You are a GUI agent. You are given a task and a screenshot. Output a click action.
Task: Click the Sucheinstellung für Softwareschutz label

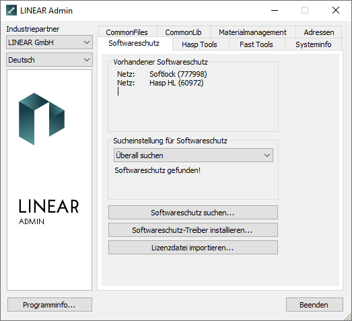[170, 141]
